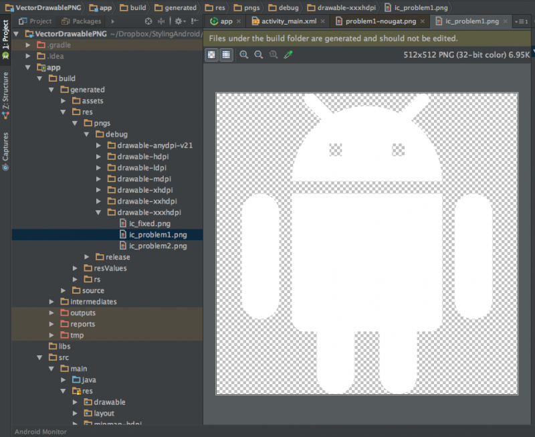Click the drawable-xxxhdpi breadcrumb item
This screenshot has width=535, height=437.
(x=342, y=7)
